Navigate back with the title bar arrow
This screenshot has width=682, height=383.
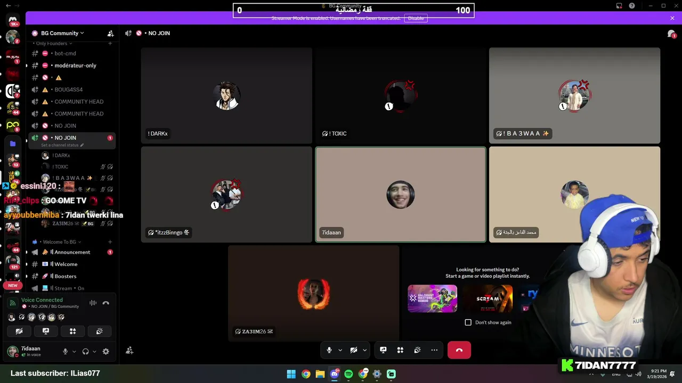[8, 6]
